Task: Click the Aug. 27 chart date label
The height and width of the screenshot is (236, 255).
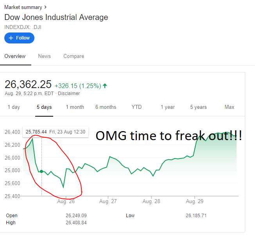Action: point(108,202)
